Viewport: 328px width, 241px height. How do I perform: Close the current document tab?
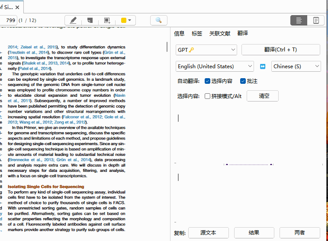click(17, 6)
